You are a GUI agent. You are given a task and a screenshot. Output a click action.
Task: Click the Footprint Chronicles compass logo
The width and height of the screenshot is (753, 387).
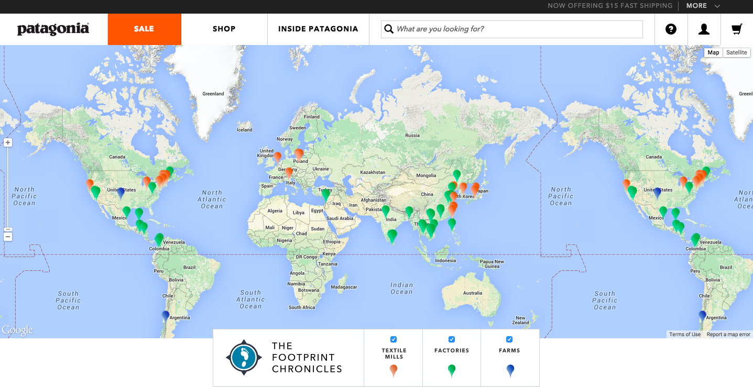244,357
